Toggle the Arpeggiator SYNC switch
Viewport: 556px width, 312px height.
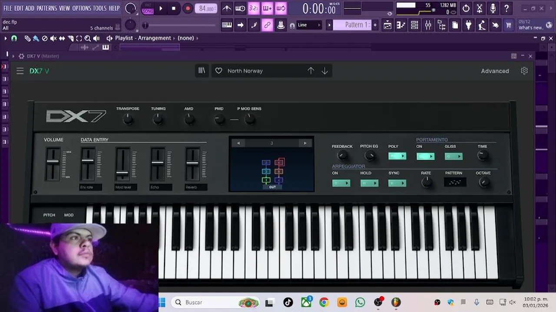click(397, 183)
